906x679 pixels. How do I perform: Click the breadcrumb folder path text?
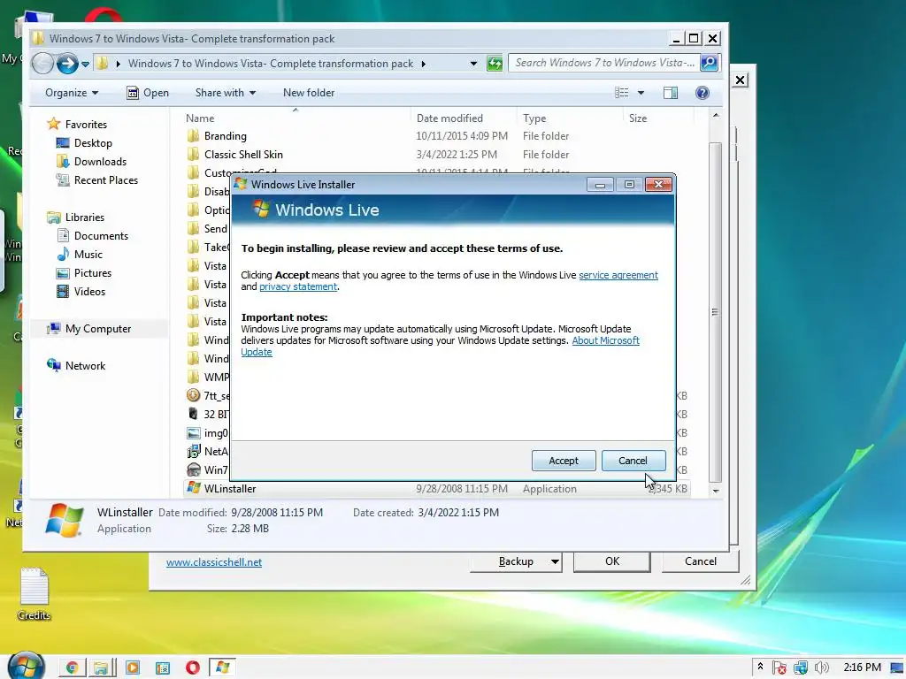(x=271, y=64)
